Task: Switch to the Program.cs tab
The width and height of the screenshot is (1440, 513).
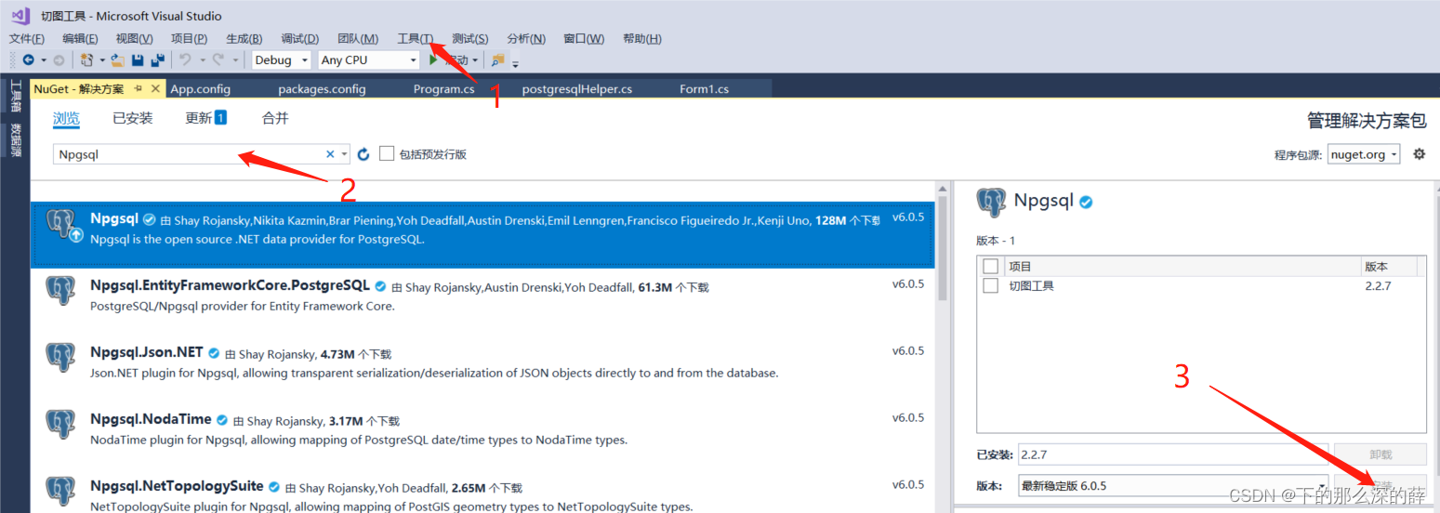Action: click(x=444, y=89)
